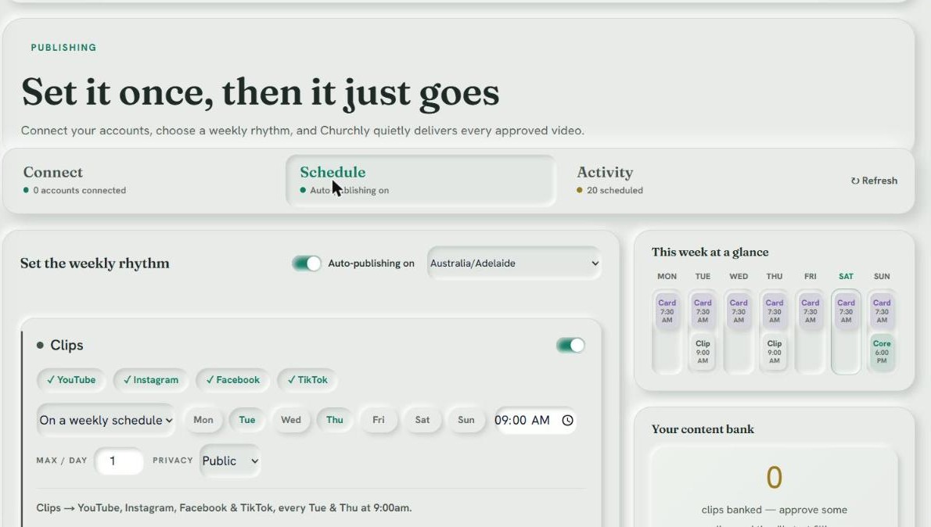Viewport: 931px width, 527px height.
Task: Click the MON column header
Action: coord(667,277)
